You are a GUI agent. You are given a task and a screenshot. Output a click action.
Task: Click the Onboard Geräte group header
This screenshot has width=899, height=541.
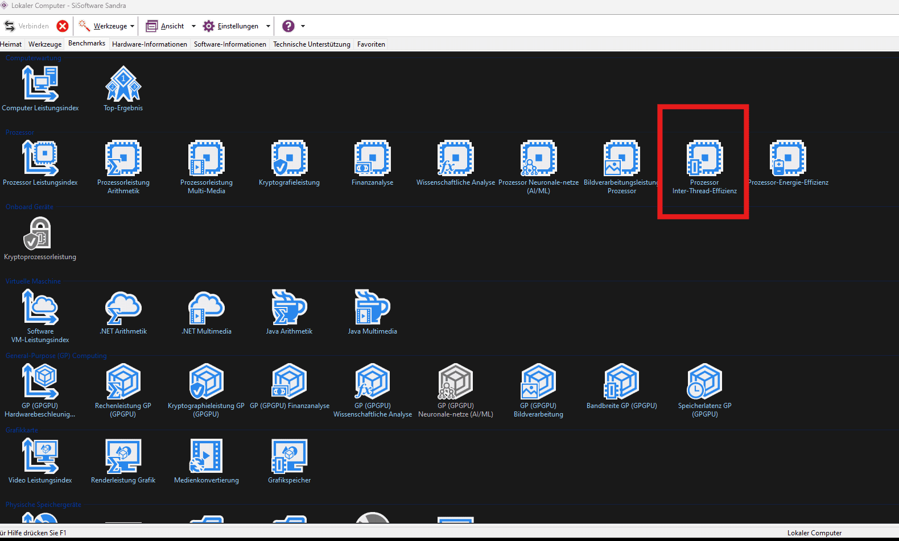click(x=30, y=207)
